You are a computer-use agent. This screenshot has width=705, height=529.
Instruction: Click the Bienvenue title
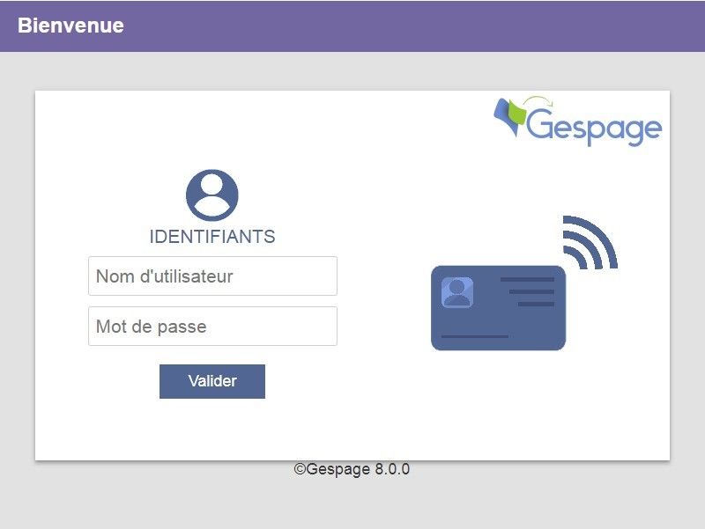[x=70, y=26]
